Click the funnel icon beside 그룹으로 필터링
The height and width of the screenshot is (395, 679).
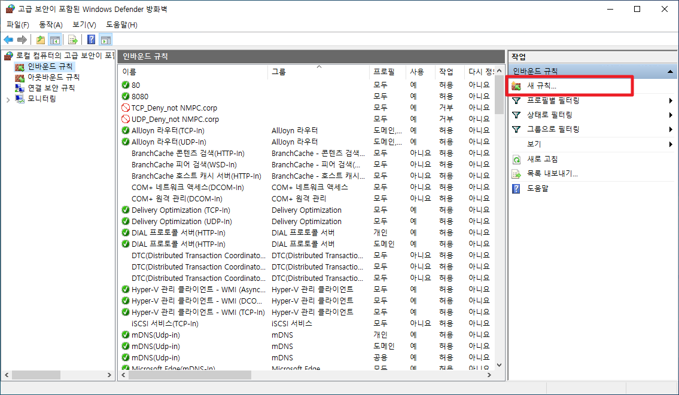pyautogui.click(x=516, y=129)
